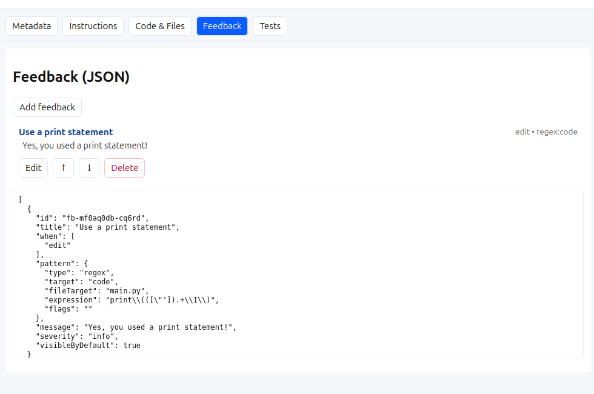Screen dimensions: 594x394
Task: Click the 'Feedback (JSON)' heading
Action: [72, 76]
